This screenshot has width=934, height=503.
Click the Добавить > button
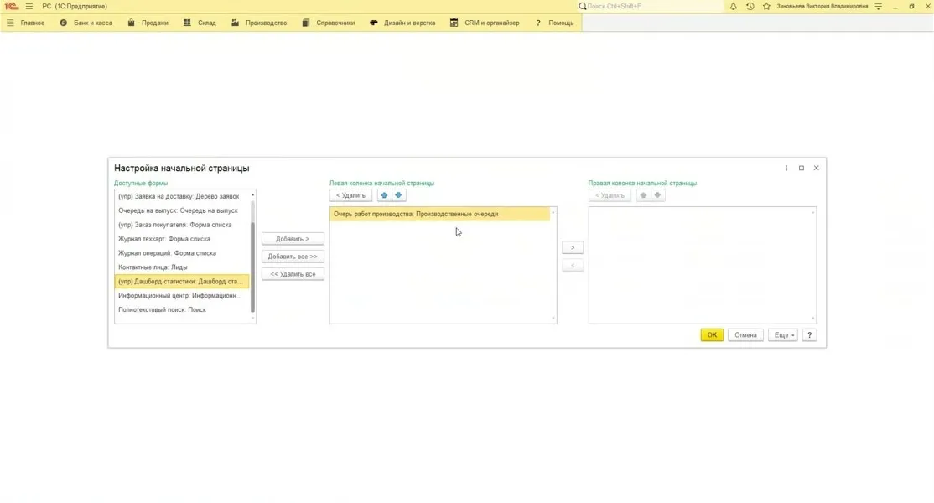293,239
